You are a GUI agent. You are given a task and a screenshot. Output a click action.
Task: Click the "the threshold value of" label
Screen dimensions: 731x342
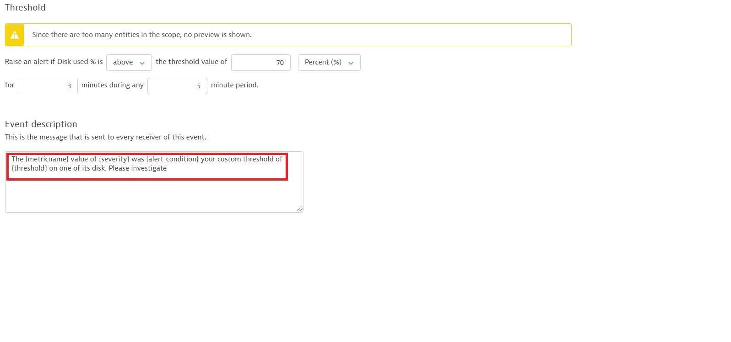[191, 62]
